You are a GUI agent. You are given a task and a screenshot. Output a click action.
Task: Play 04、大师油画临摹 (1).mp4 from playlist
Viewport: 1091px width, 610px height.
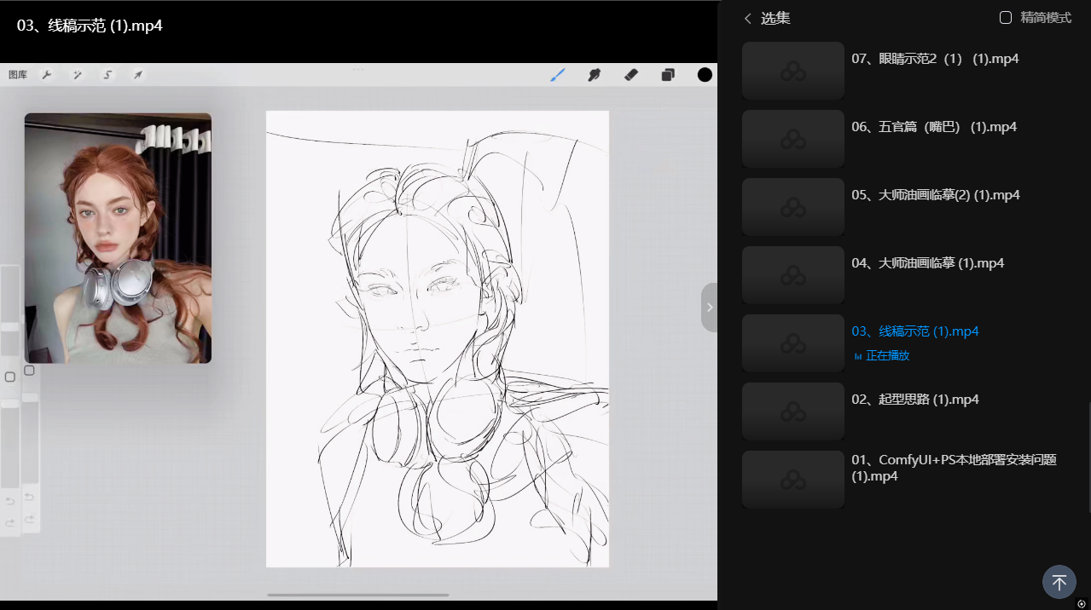(929, 263)
